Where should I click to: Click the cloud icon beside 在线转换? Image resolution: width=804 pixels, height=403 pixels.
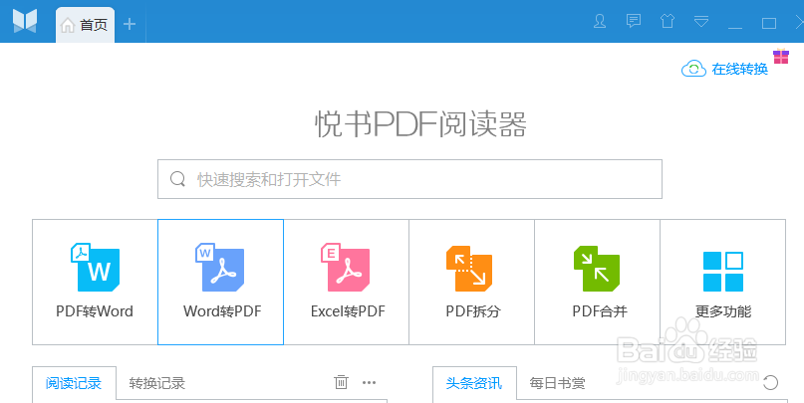click(x=693, y=69)
